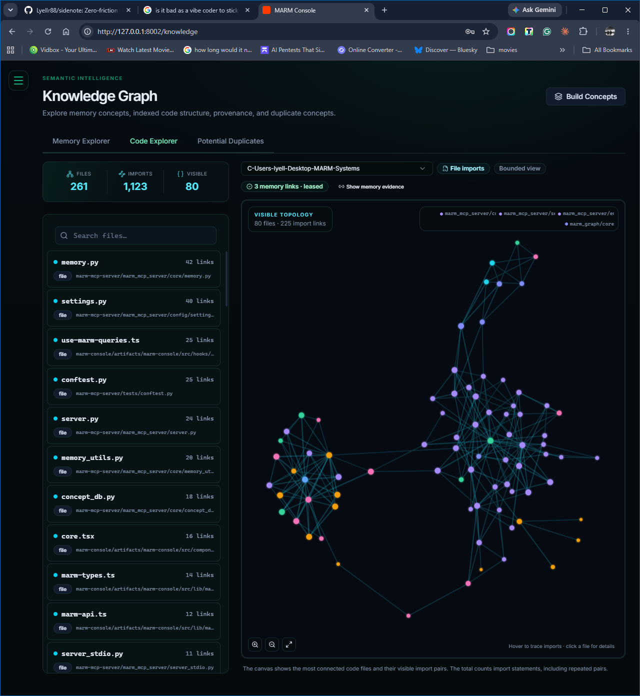Open the browser extensions puzzle icon

click(x=583, y=31)
